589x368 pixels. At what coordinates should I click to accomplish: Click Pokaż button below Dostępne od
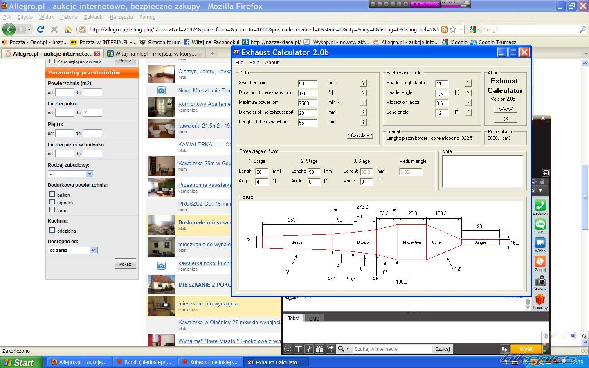[x=125, y=264]
